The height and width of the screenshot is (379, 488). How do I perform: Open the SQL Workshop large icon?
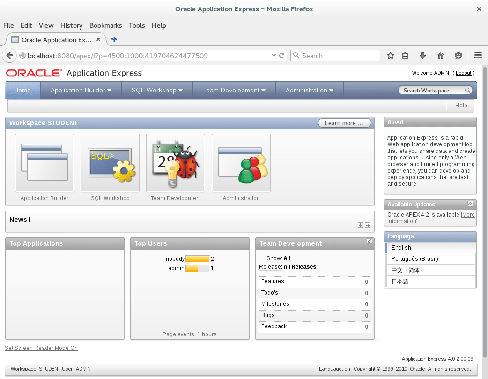click(x=110, y=163)
